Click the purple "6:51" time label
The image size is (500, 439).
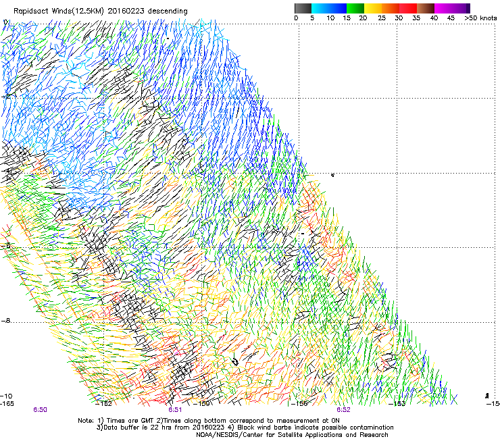click(x=175, y=410)
